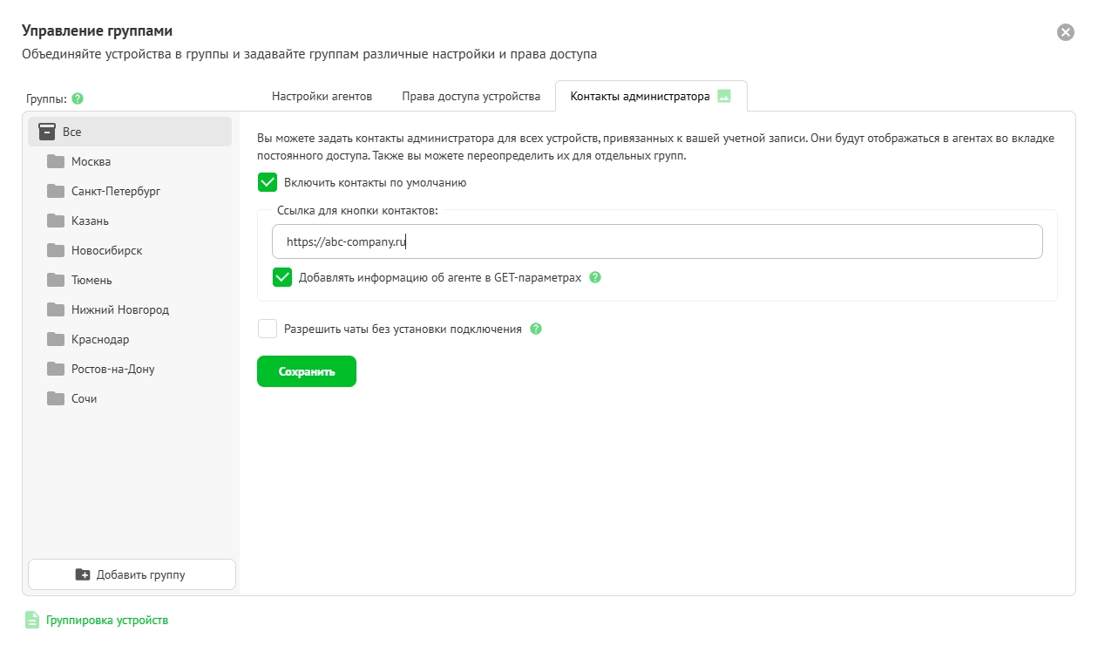This screenshot has height=652, width=1098.
Task: Click the contact link URL input field
Action: 657,241
